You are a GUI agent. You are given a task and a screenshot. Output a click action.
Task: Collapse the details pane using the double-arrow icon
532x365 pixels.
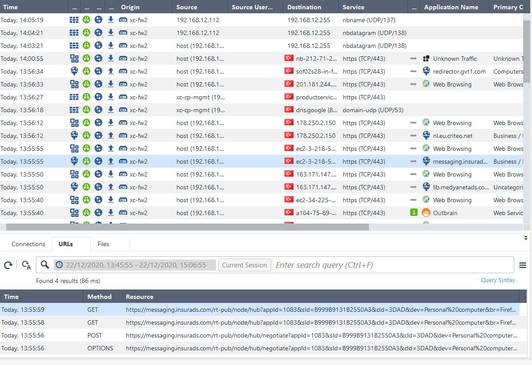pyautogui.click(x=526, y=238)
